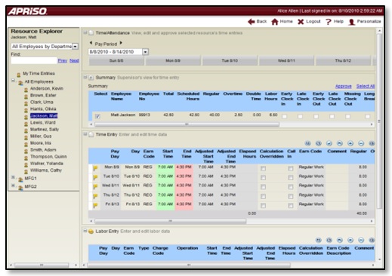The image size is (392, 276).
Task: Check Calculation Overridden for Thu 8/12 row
Action: click(263, 196)
